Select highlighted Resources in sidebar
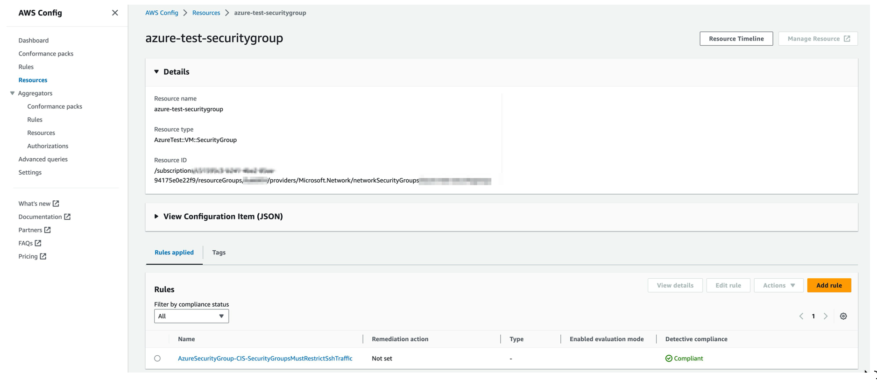877x380 pixels. pos(33,80)
